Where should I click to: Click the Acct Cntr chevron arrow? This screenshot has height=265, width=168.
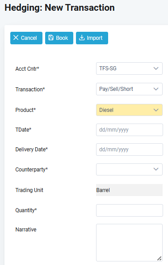(x=156, y=68)
